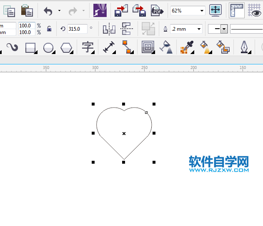Click the heart's right-middle selection handle
Viewport: 263px width, 226px height.
click(x=154, y=133)
